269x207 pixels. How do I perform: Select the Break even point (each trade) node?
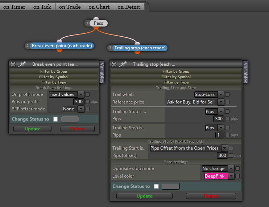(62, 46)
